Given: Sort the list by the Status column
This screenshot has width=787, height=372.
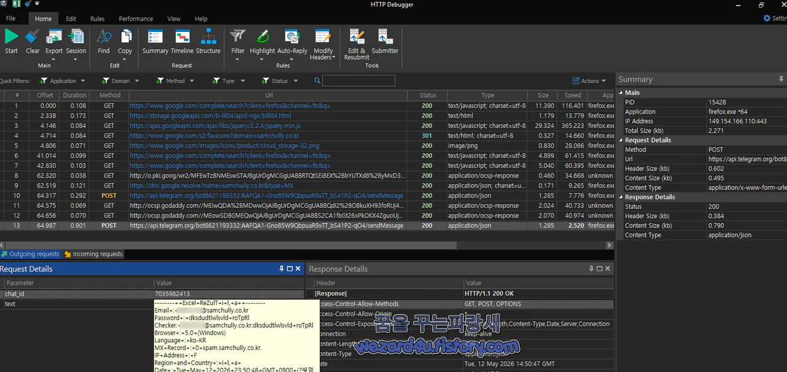Looking at the screenshot, I should click(428, 95).
